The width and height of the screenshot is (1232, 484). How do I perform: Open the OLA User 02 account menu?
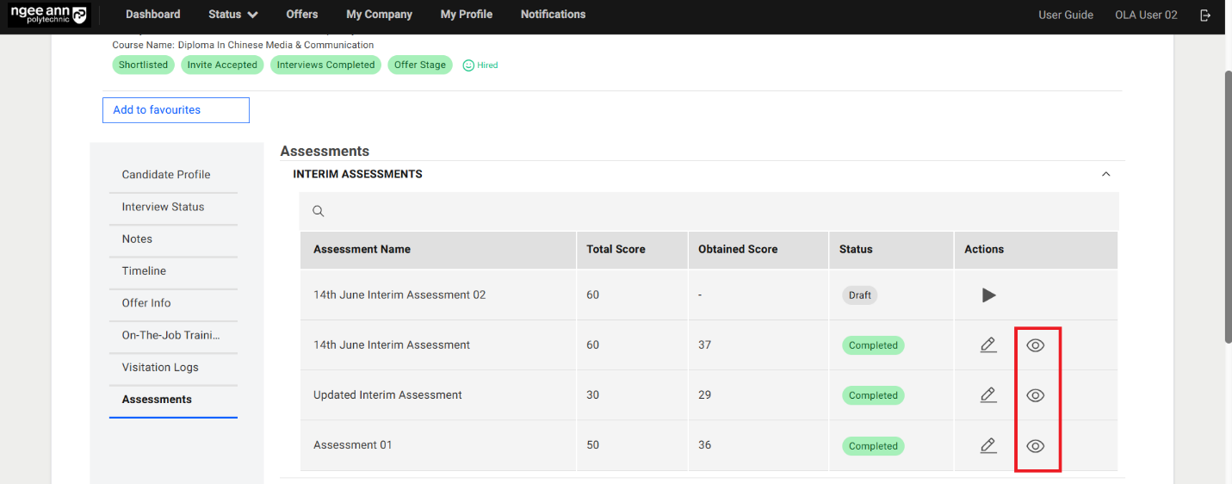tap(1145, 15)
